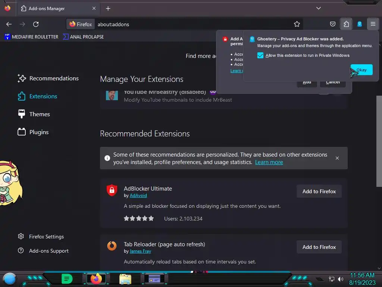Click the Cancel button in permissions popup

(x=333, y=83)
